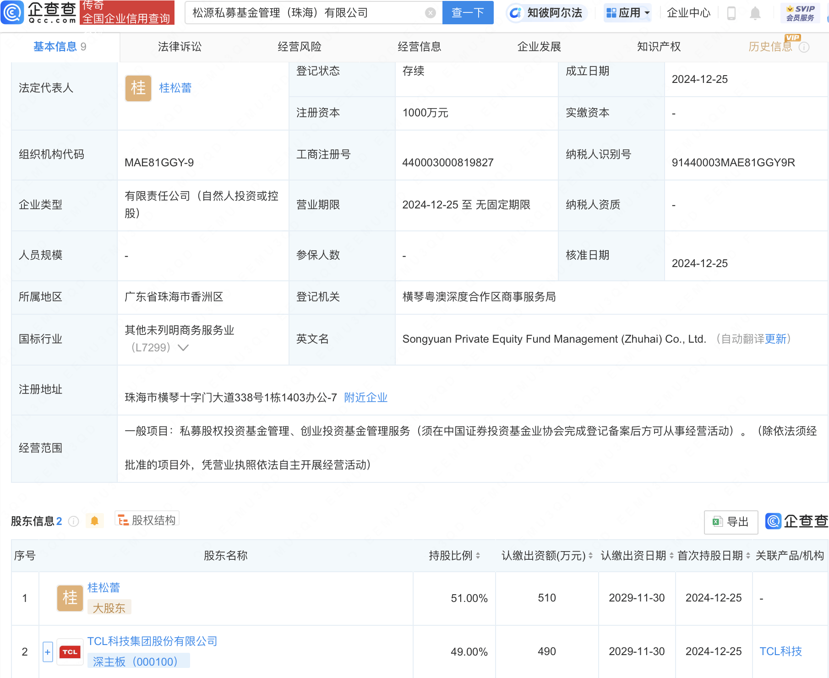Click the registration number 440003000819827
The image size is (829, 678).
448,163
